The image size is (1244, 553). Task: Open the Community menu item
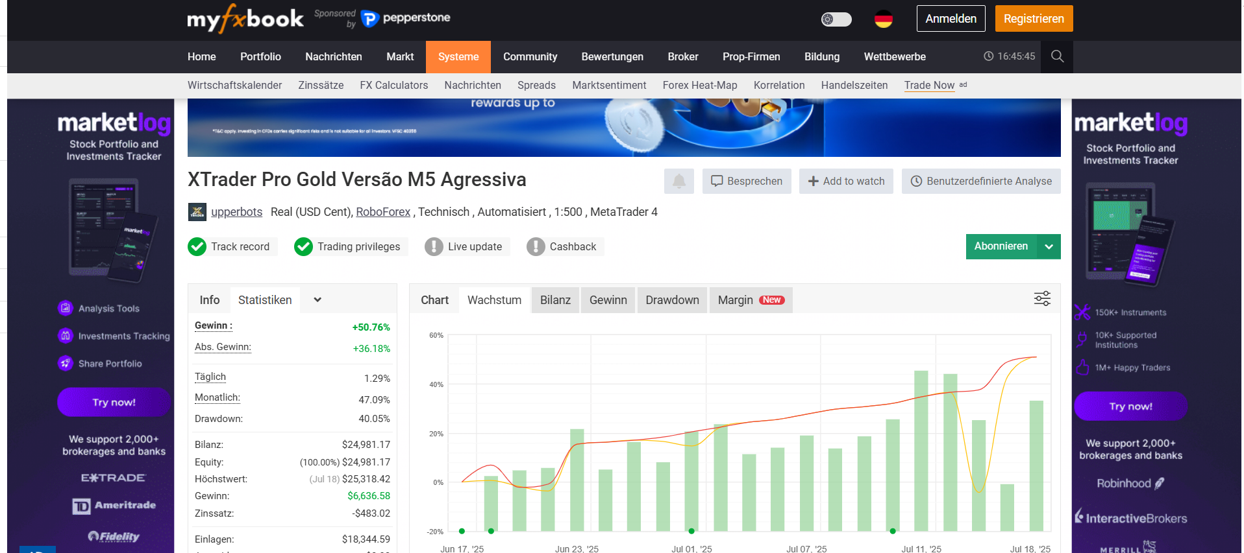click(530, 56)
